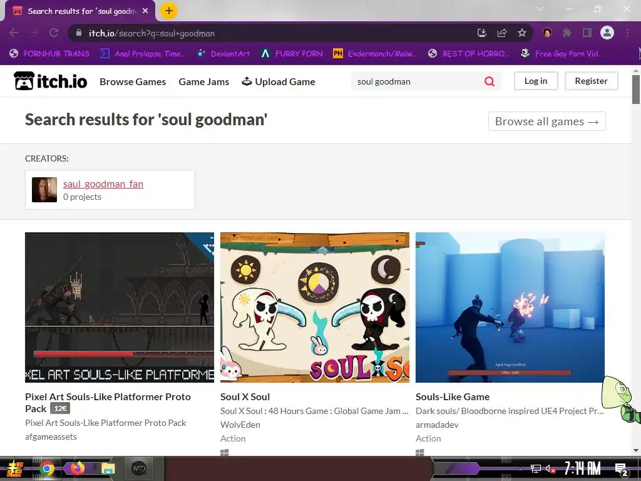
Task: Open Browse Games menu
Action: [x=133, y=82]
